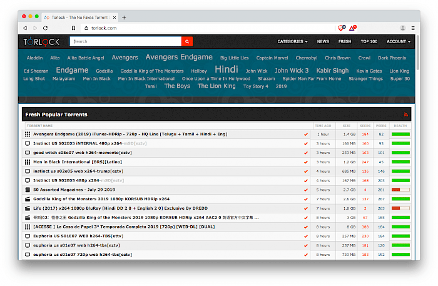The width and height of the screenshot is (438, 286).
Task: Open the Men in Black International [BRS][Latino] torrent
Action: [x=78, y=162]
